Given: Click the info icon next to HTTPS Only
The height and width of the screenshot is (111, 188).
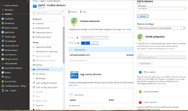Looking at the screenshot, I should click(x=78, y=43).
